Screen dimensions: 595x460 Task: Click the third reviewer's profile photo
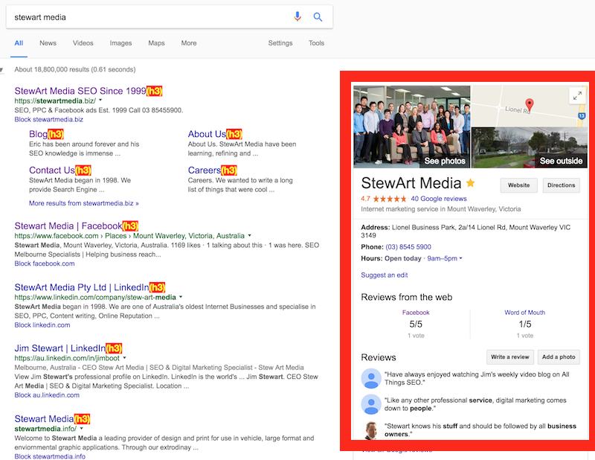(x=371, y=430)
